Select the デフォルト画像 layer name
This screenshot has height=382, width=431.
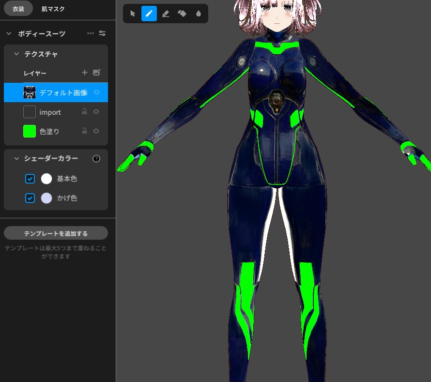click(x=63, y=92)
